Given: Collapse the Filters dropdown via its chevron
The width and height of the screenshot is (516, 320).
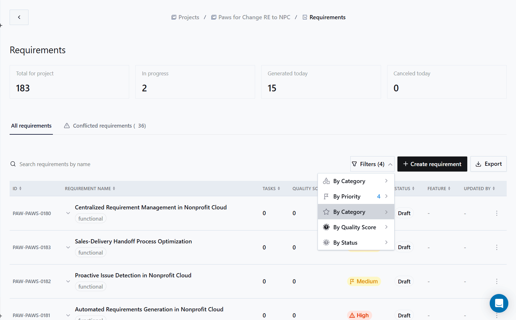Looking at the screenshot, I should point(390,164).
